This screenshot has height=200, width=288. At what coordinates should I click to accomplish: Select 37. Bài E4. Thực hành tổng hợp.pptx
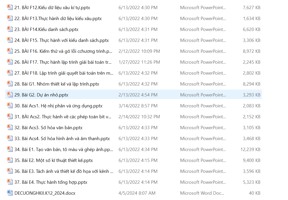(x=51, y=182)
